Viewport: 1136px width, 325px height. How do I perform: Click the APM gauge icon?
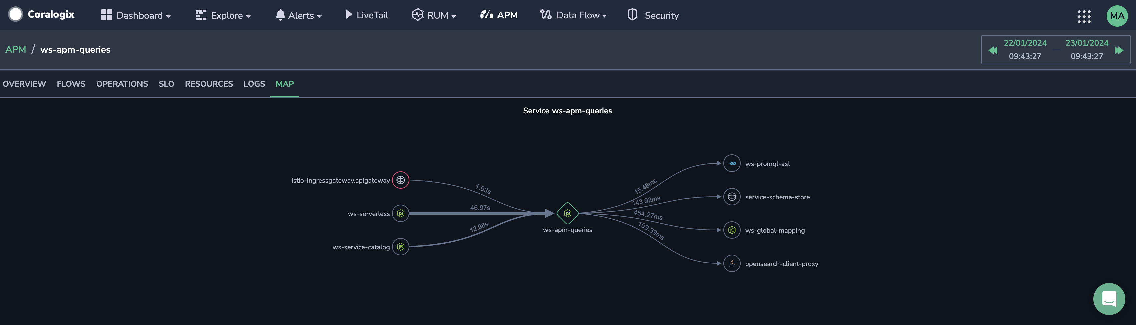click(x=486, y=15)
